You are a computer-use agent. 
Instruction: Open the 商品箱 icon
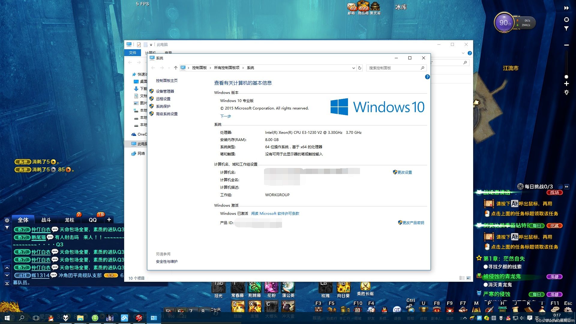click(363, 8)
